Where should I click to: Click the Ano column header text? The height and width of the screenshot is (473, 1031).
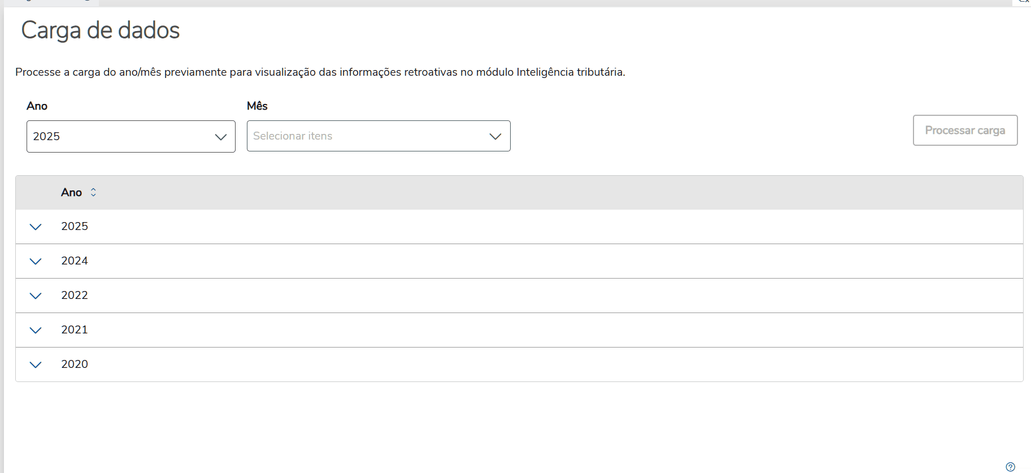tap(71, 193)
